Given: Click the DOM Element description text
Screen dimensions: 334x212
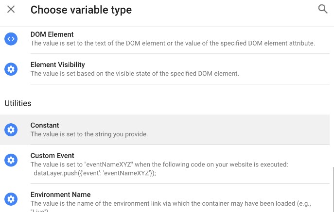Looking at the screenshot, I should point(173,43).
